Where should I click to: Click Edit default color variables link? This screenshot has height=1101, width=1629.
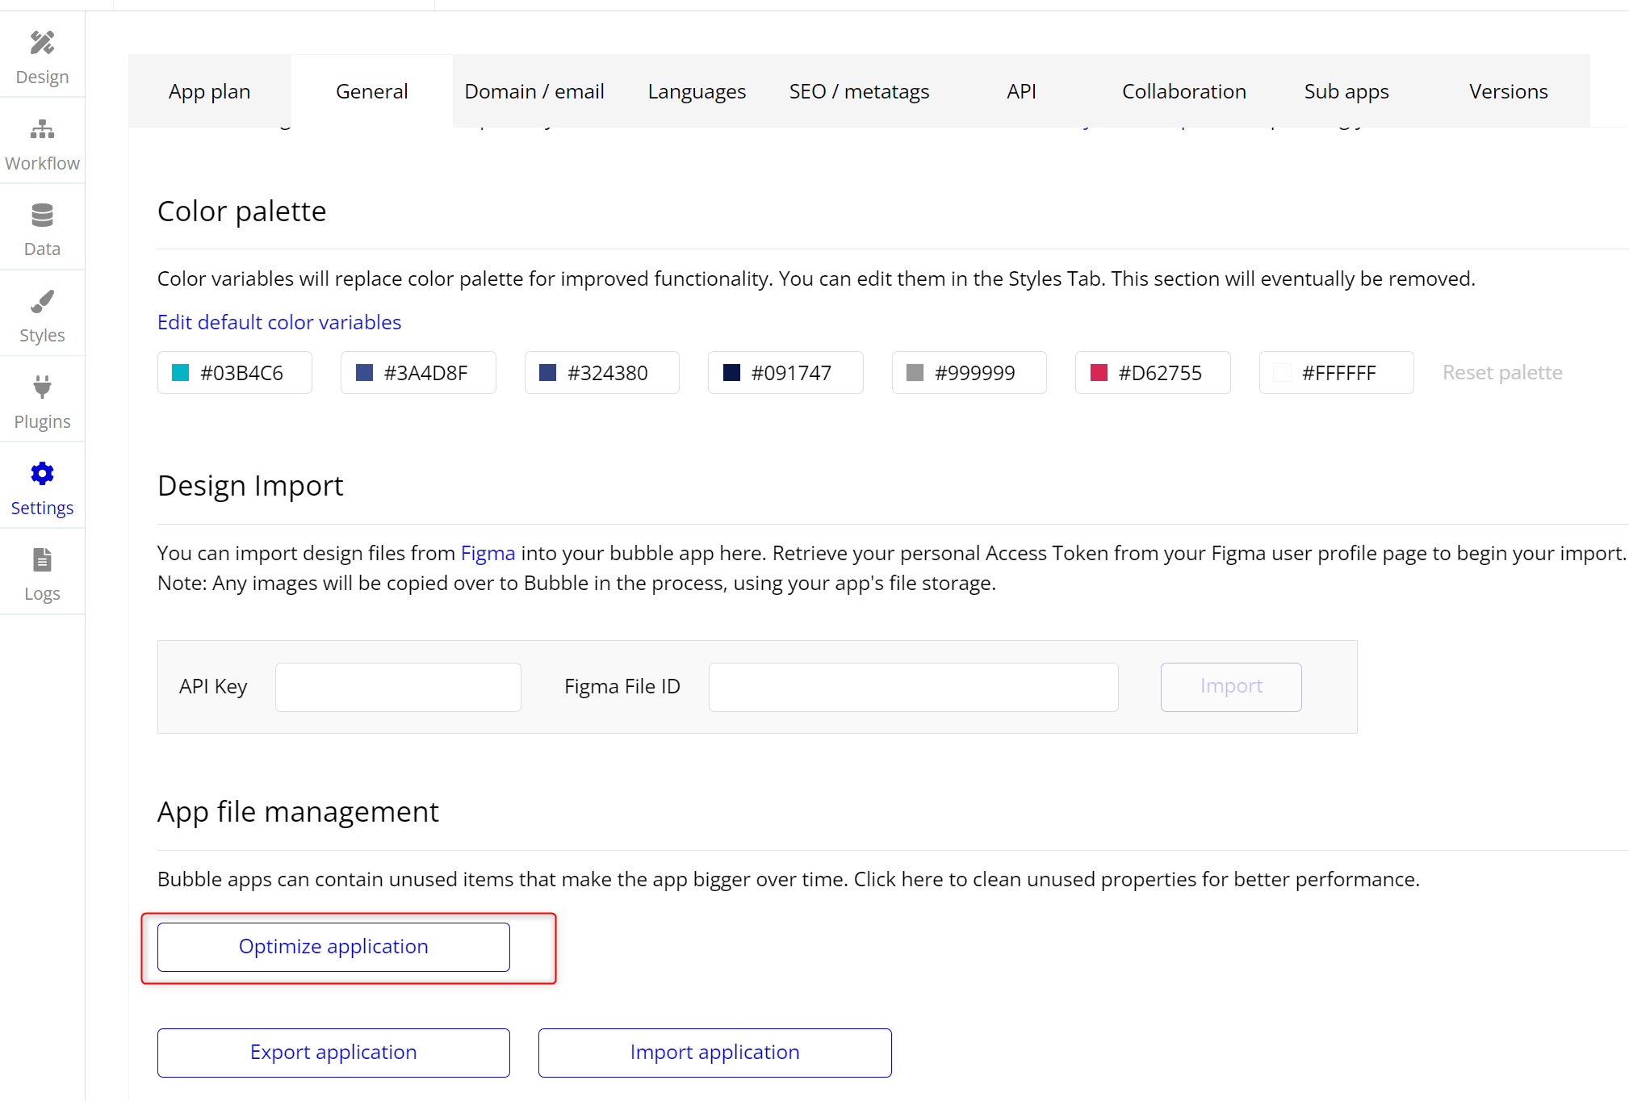(278, 322)
